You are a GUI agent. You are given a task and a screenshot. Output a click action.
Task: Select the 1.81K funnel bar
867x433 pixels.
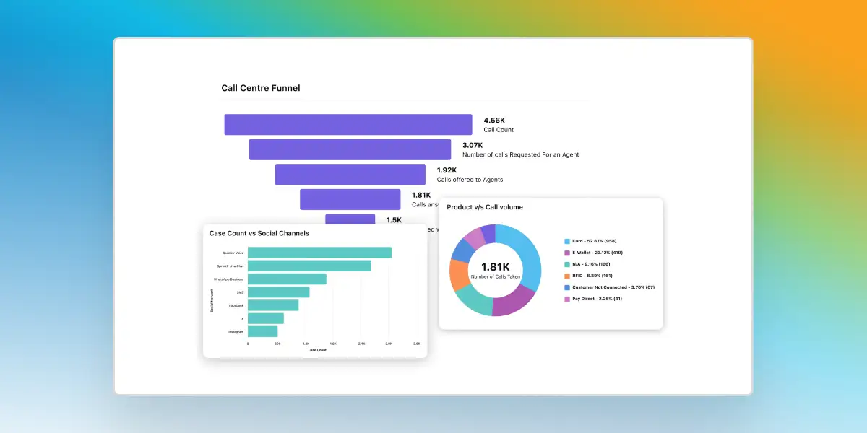coord(350,199)
